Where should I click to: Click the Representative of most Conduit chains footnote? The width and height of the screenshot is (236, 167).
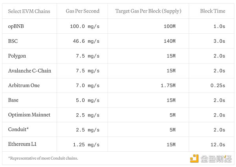coord(43,158)
